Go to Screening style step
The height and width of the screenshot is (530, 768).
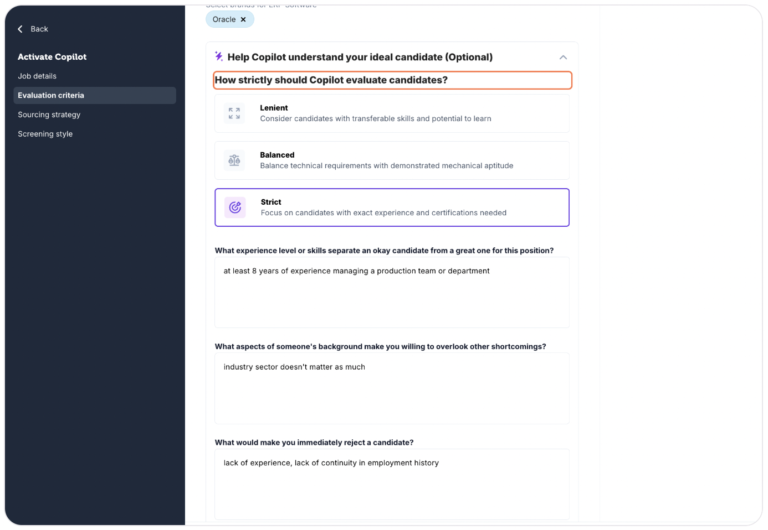(45, 134)
